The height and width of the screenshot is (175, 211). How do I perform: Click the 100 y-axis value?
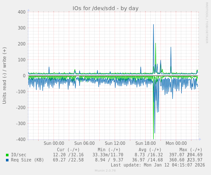click(22, 60)
